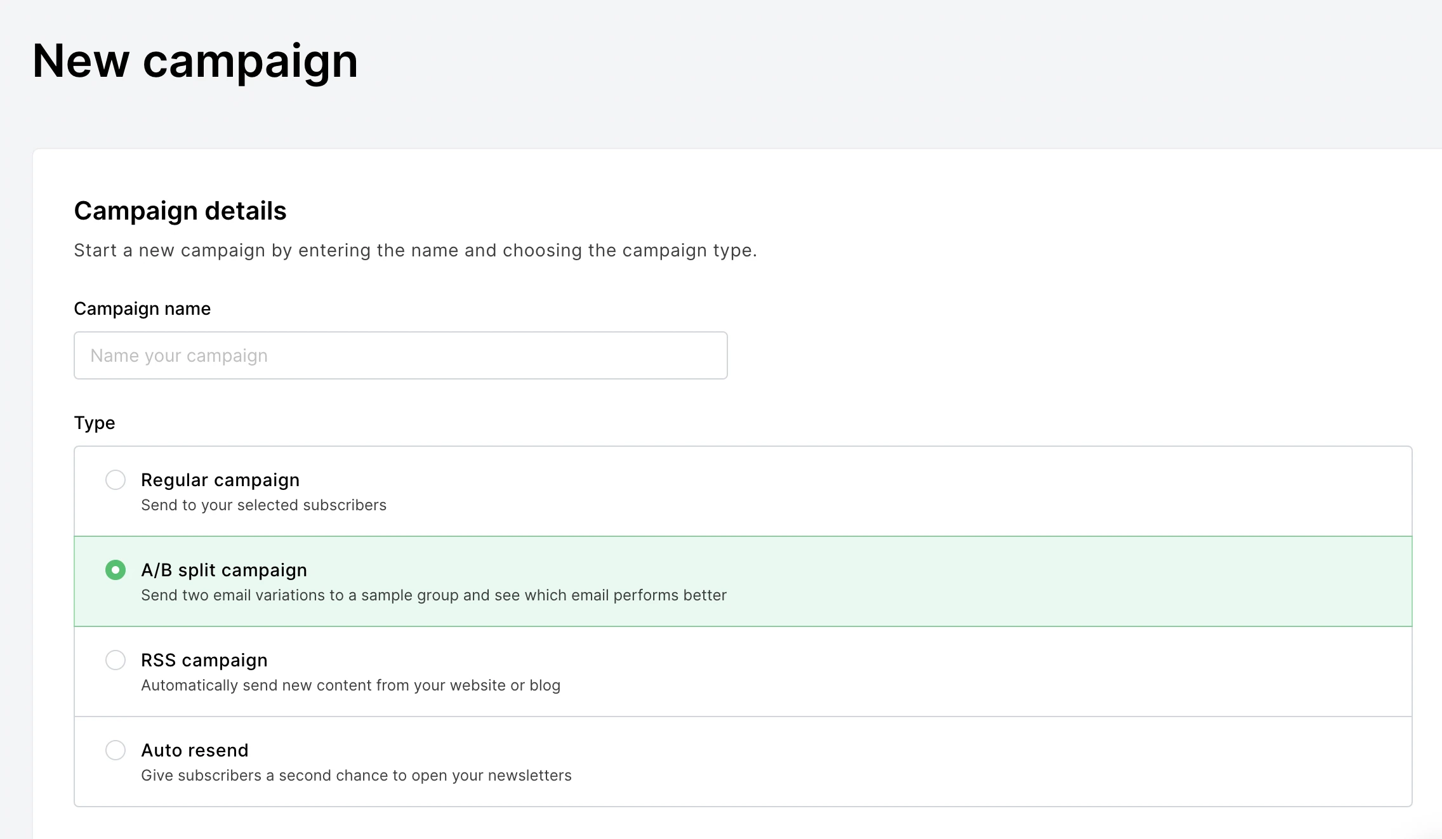Click the "Campaign name" field label
Viewport: 1442px width, 839px height.
pyautogui.click(x=142, y=308)
